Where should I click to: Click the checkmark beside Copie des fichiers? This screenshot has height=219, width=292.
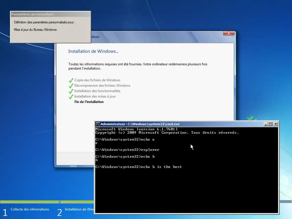pos(71,80)
